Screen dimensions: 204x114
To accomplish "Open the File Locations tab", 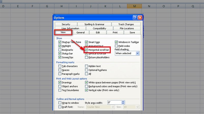I will click(x=127, y=28).
